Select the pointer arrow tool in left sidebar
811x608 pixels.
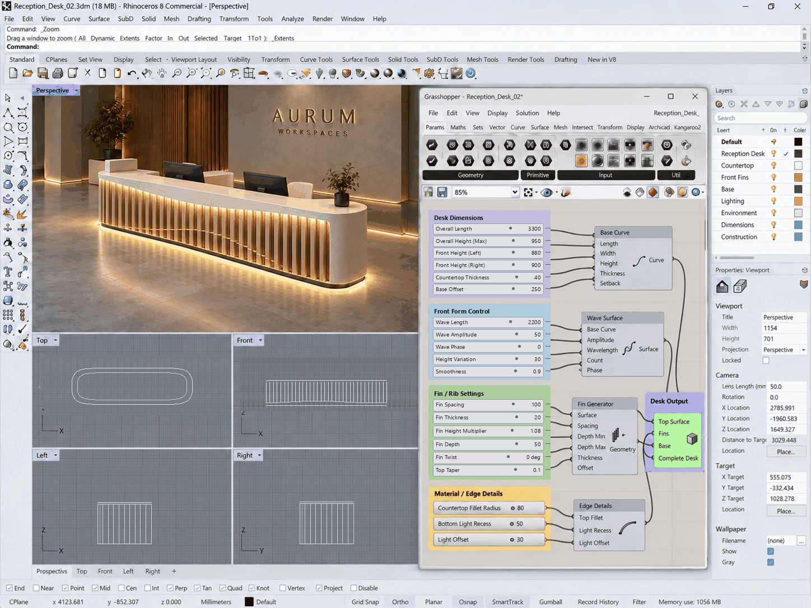click(8, 98)
